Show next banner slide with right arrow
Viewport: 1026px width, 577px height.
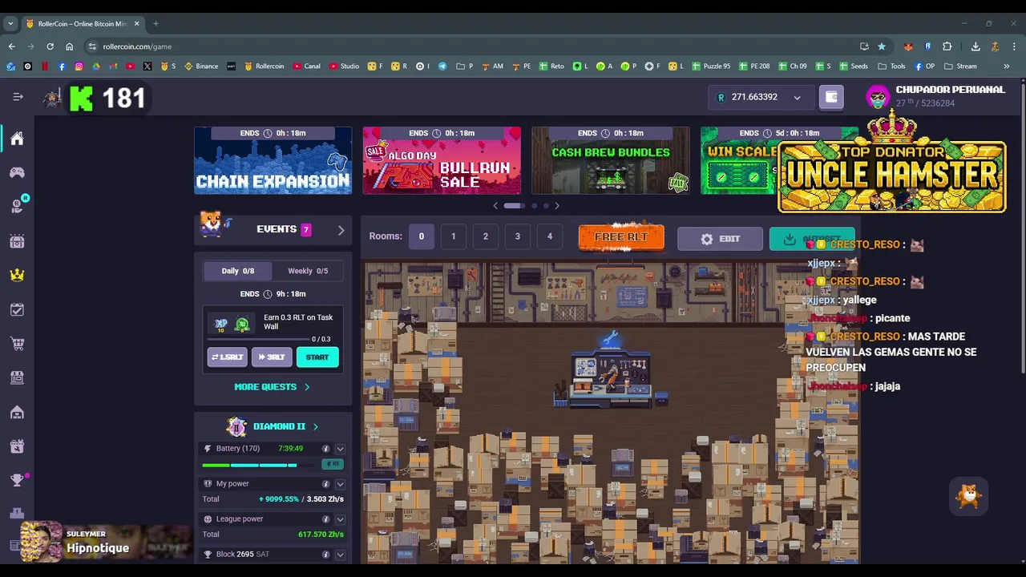(557, 206)
